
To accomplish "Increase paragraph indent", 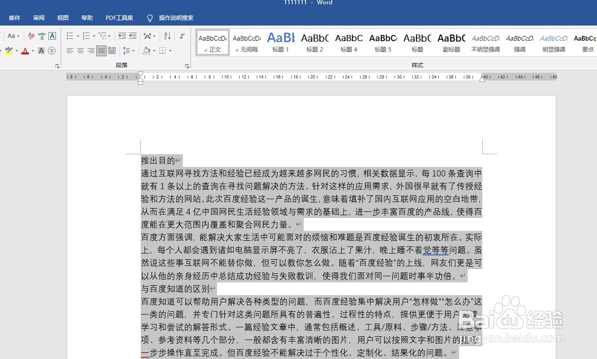I will (x=133, y=36).
